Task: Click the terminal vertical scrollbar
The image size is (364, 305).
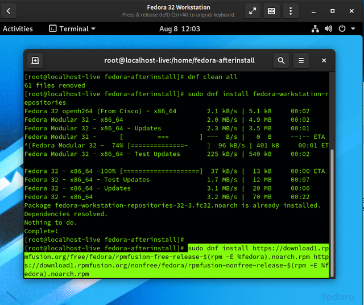Action: point(332,213)
